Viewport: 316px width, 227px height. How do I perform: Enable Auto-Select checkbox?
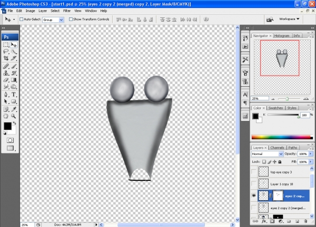(21, 19)
